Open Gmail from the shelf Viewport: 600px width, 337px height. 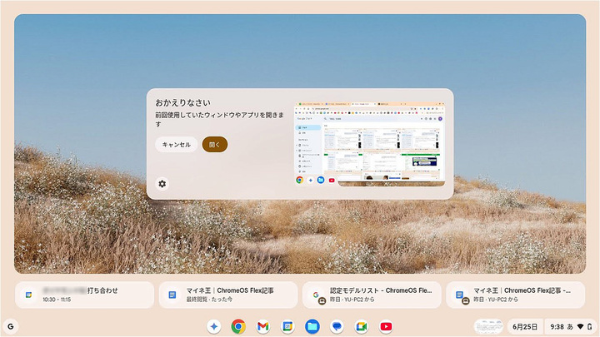[262, 327]
